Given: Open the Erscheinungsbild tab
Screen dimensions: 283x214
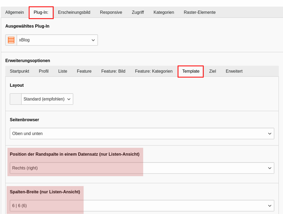Looking at the screenshot, I should pyautogui.click(x=74, y=12).
